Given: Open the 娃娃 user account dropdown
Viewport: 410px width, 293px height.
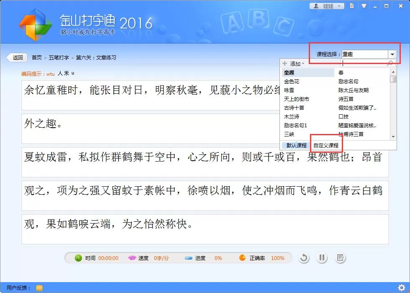Looking at the screenshot, I should pyautogui.click(x=327, y=6).
